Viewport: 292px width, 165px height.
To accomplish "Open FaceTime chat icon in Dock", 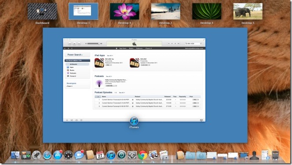I will coord(79,155).
